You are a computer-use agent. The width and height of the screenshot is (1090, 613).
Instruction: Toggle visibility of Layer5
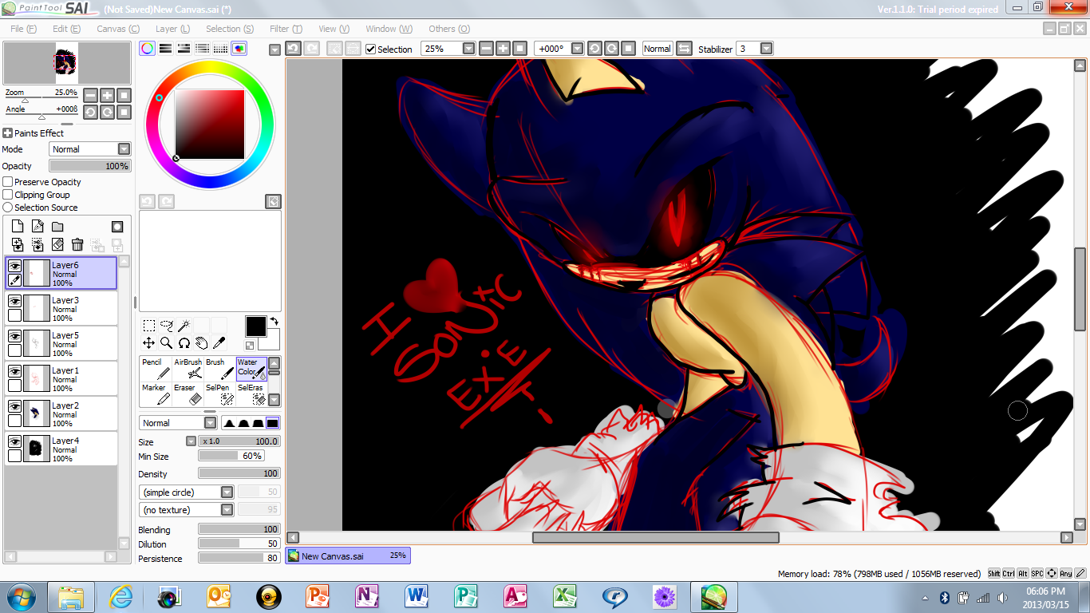pos(14,336)
